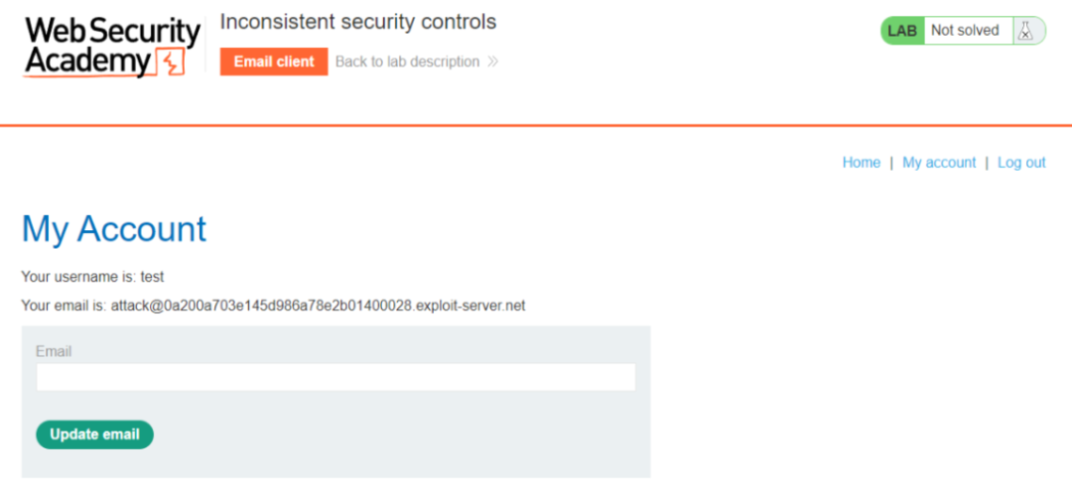The height and width of the screenshot is (494, 1072).
Task: Click the displayed attack@ exploit-server email address
Action: pyautogui.click(x=318, y=307)
